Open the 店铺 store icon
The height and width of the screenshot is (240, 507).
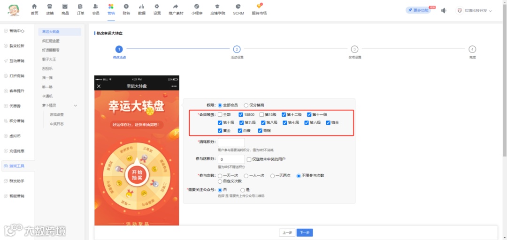(49, 6)
